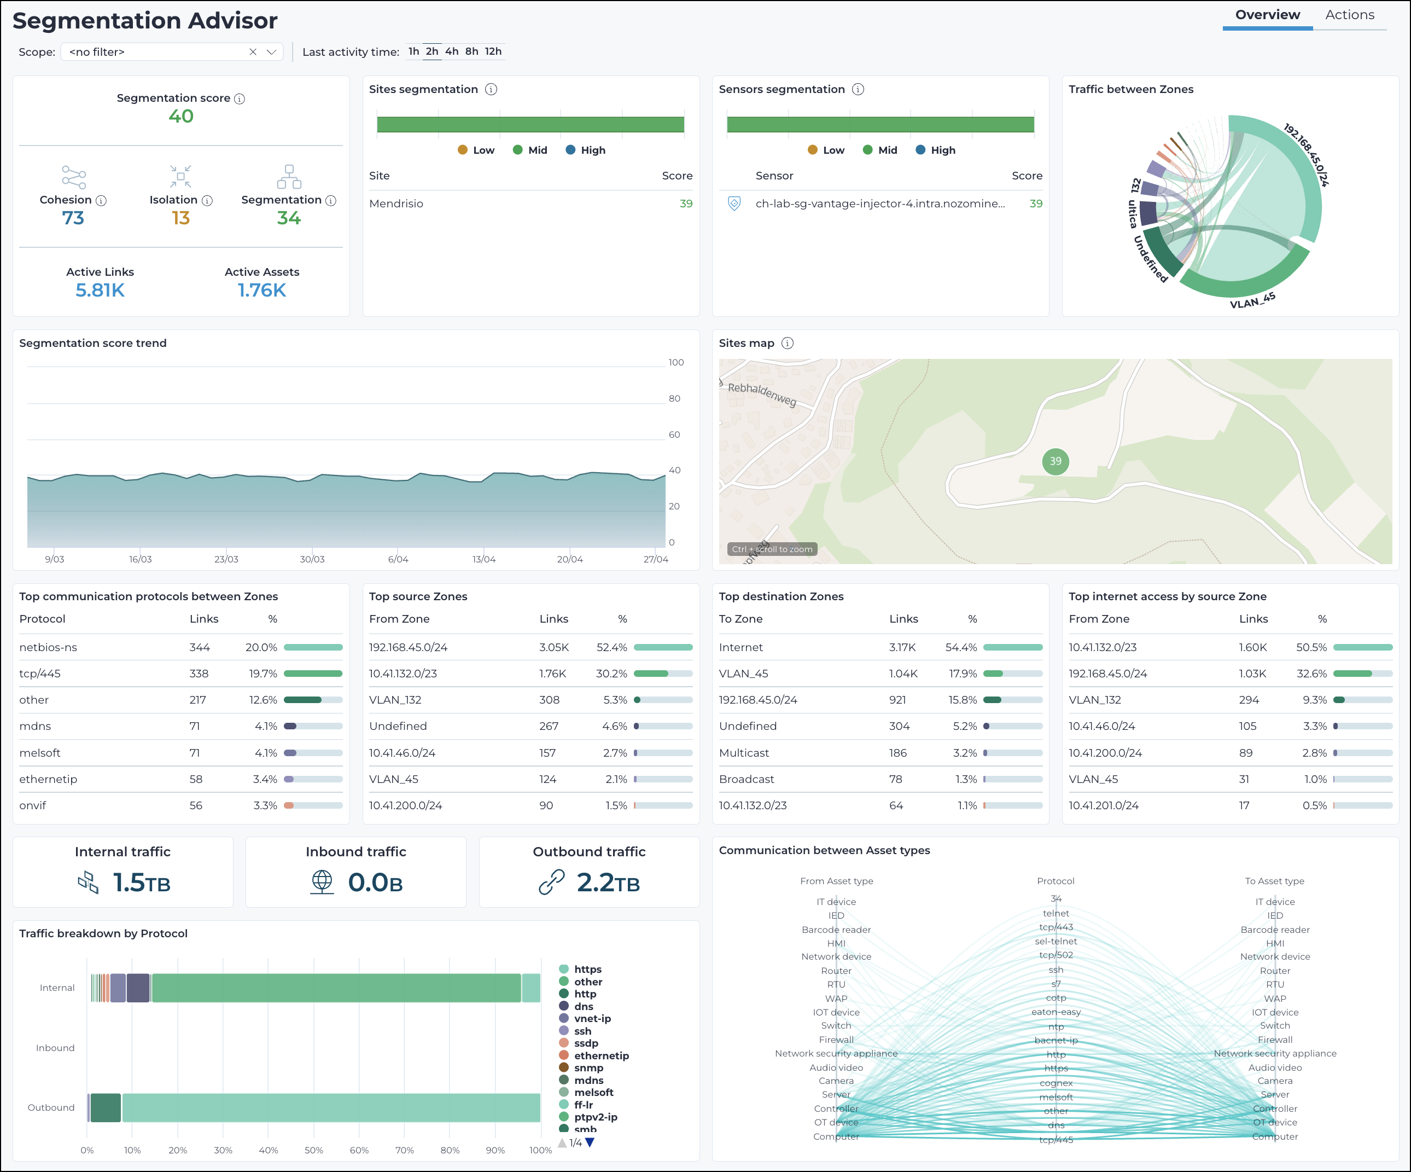Select 10.41.132.0/23 in internet access table
The height and width of the screenshot is (1172, 1411).
(1231, 647)
